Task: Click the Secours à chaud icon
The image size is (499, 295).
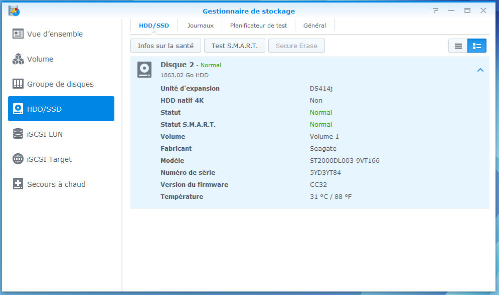Action: pyautogui.click(x=18, y=184)
